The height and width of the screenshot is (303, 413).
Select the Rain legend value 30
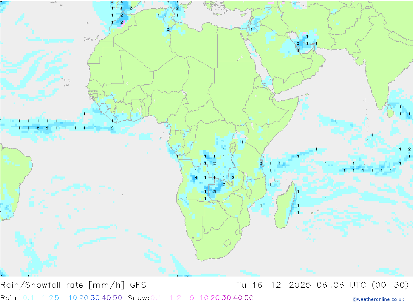[95, 298]
